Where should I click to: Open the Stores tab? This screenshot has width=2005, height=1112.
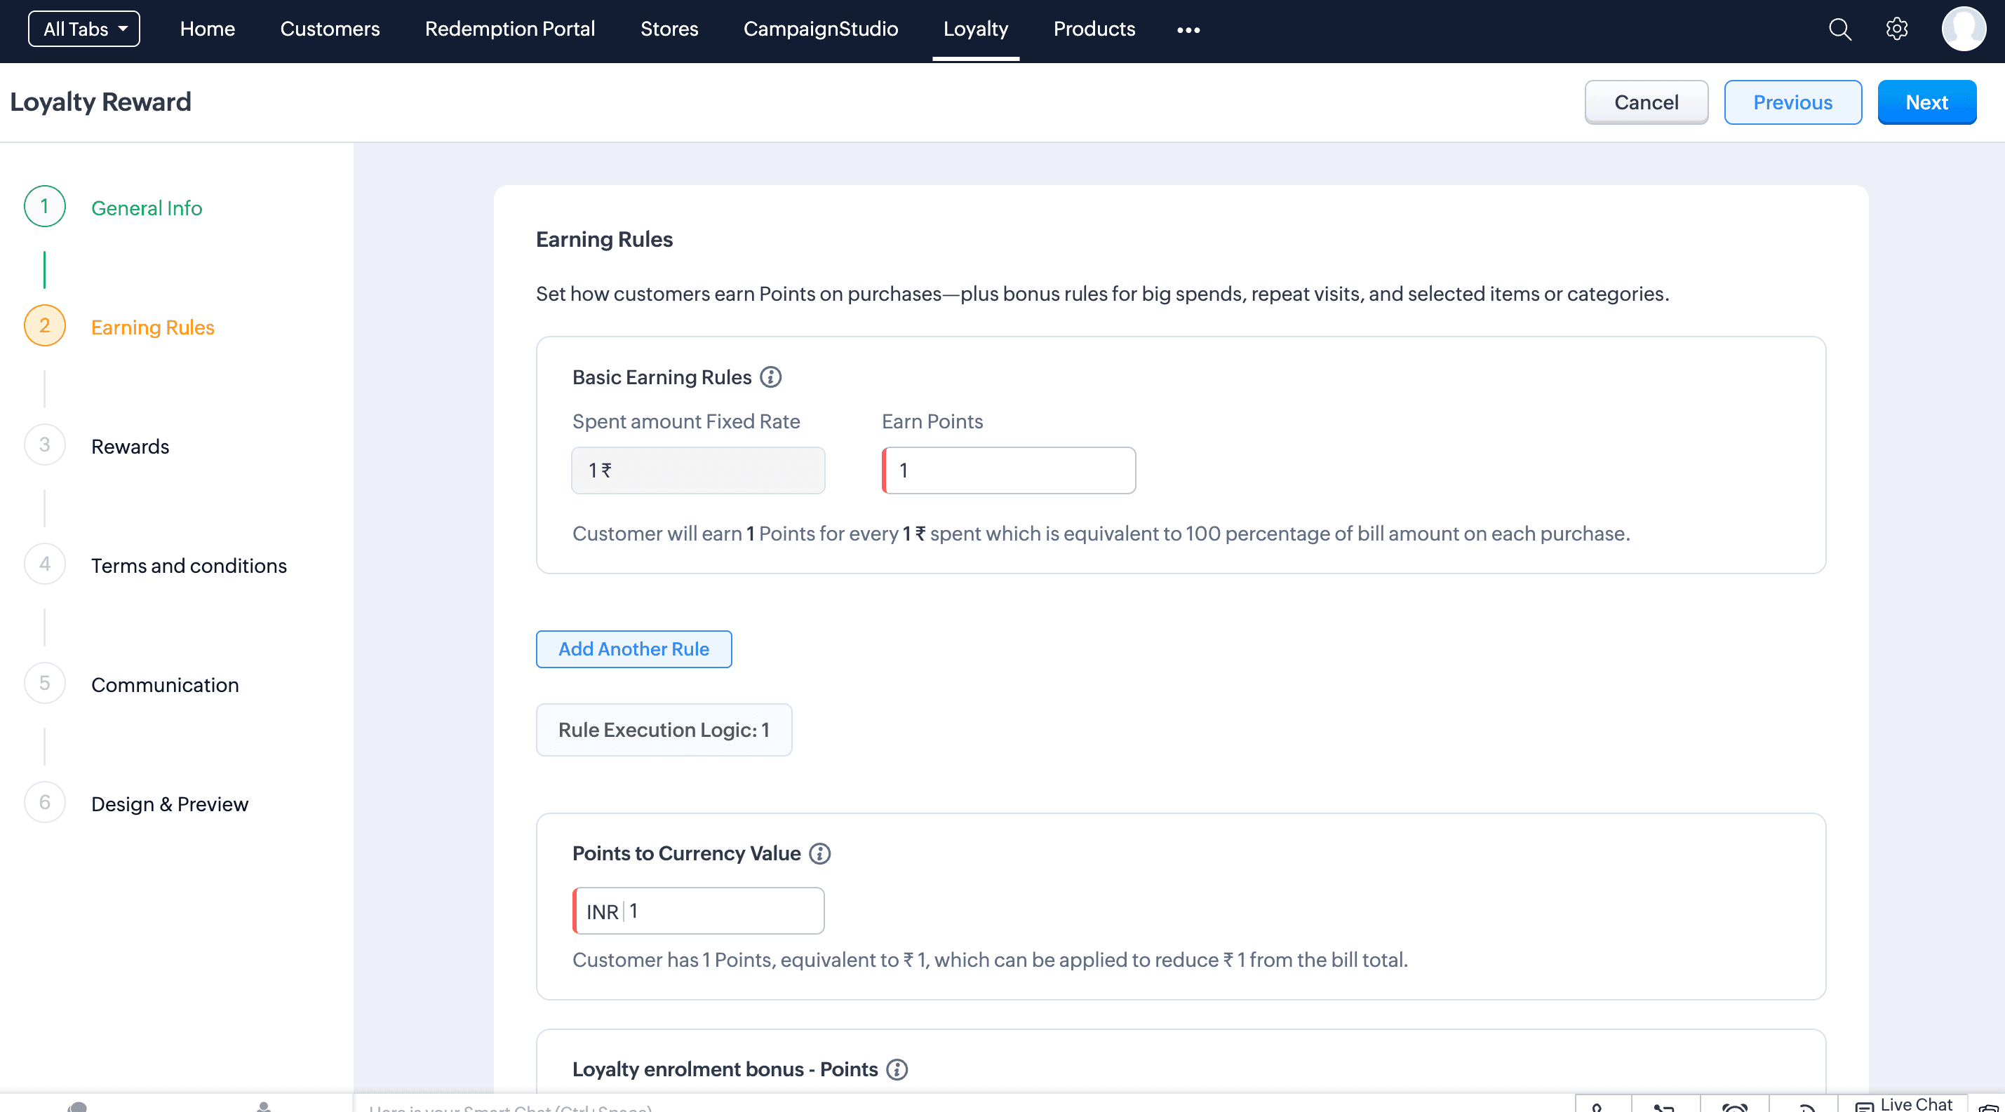click(669, 29)
